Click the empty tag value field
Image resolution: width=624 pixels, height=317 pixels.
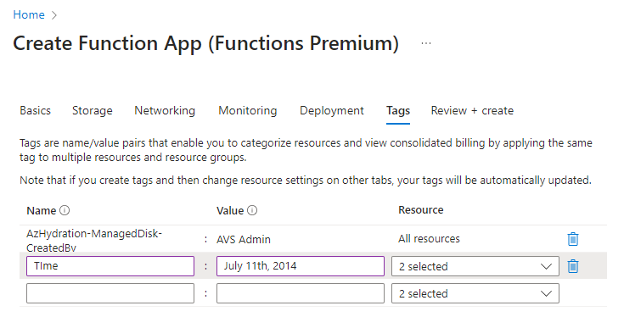point(301,293)
